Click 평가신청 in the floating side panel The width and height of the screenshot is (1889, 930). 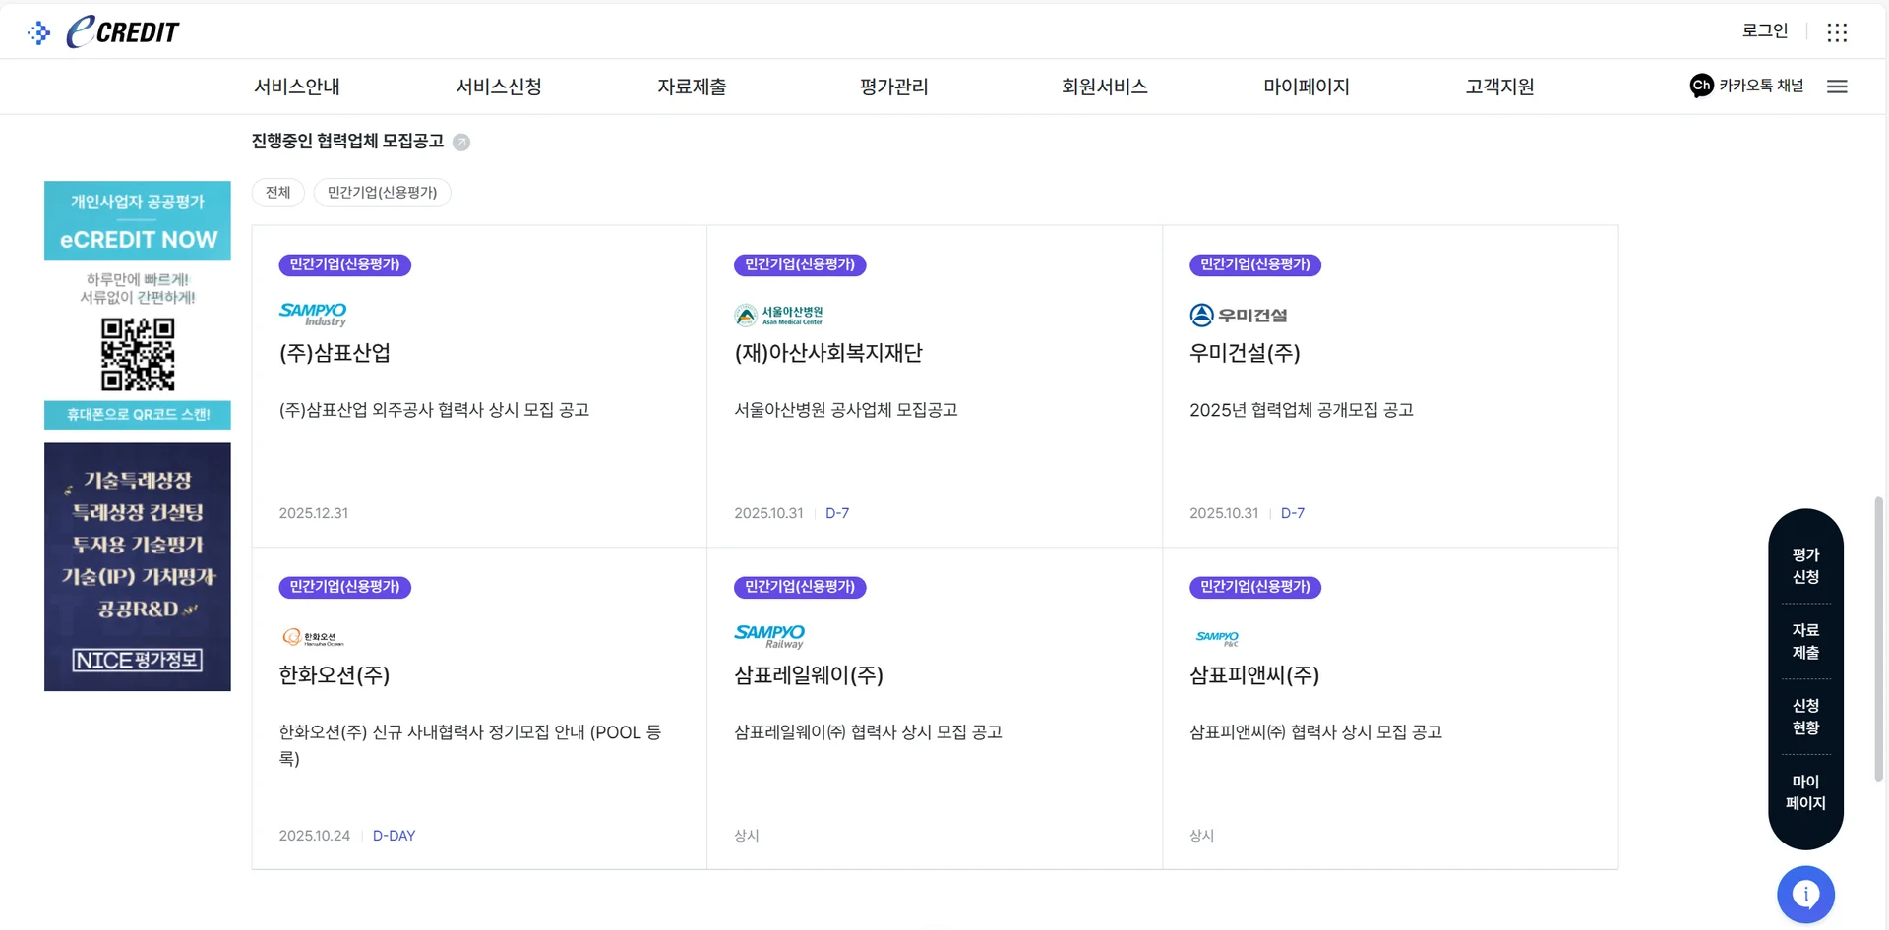1805,565
